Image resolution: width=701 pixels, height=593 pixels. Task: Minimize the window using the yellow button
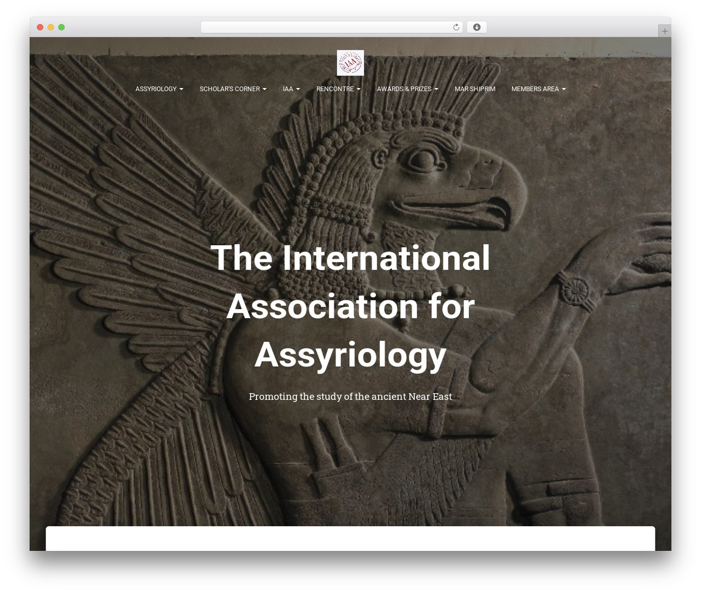pyautogui.click(x=51, y=27)
